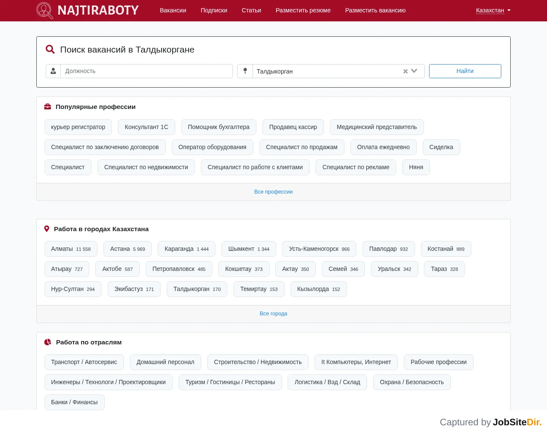The width and height of the screenshot is (547, 435).
Task: Focus the Должность input field
Action: click(147, 71)
